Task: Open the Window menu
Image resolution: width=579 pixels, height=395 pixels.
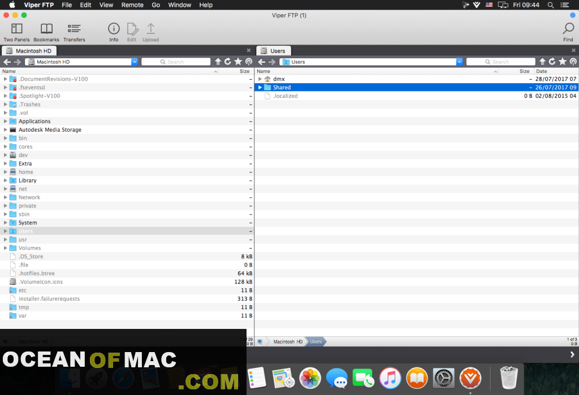Action: [x=180, y=5]
